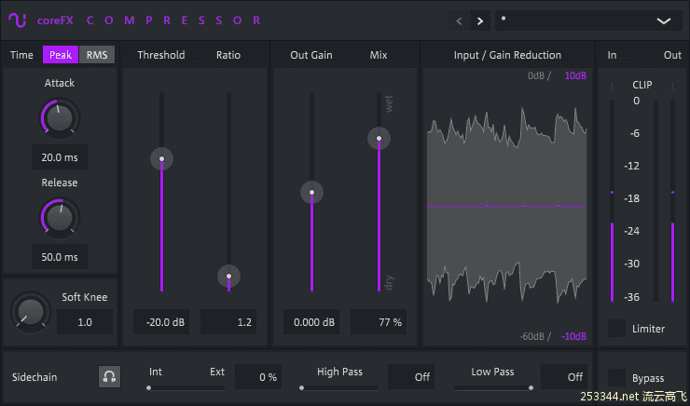Click the output CLIP indicator
Screen dimensions: 690x406
(672, 86)
